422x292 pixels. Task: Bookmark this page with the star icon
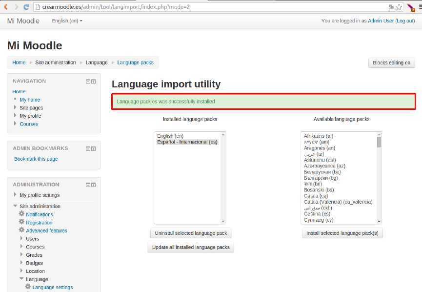(x=399, y=7)
